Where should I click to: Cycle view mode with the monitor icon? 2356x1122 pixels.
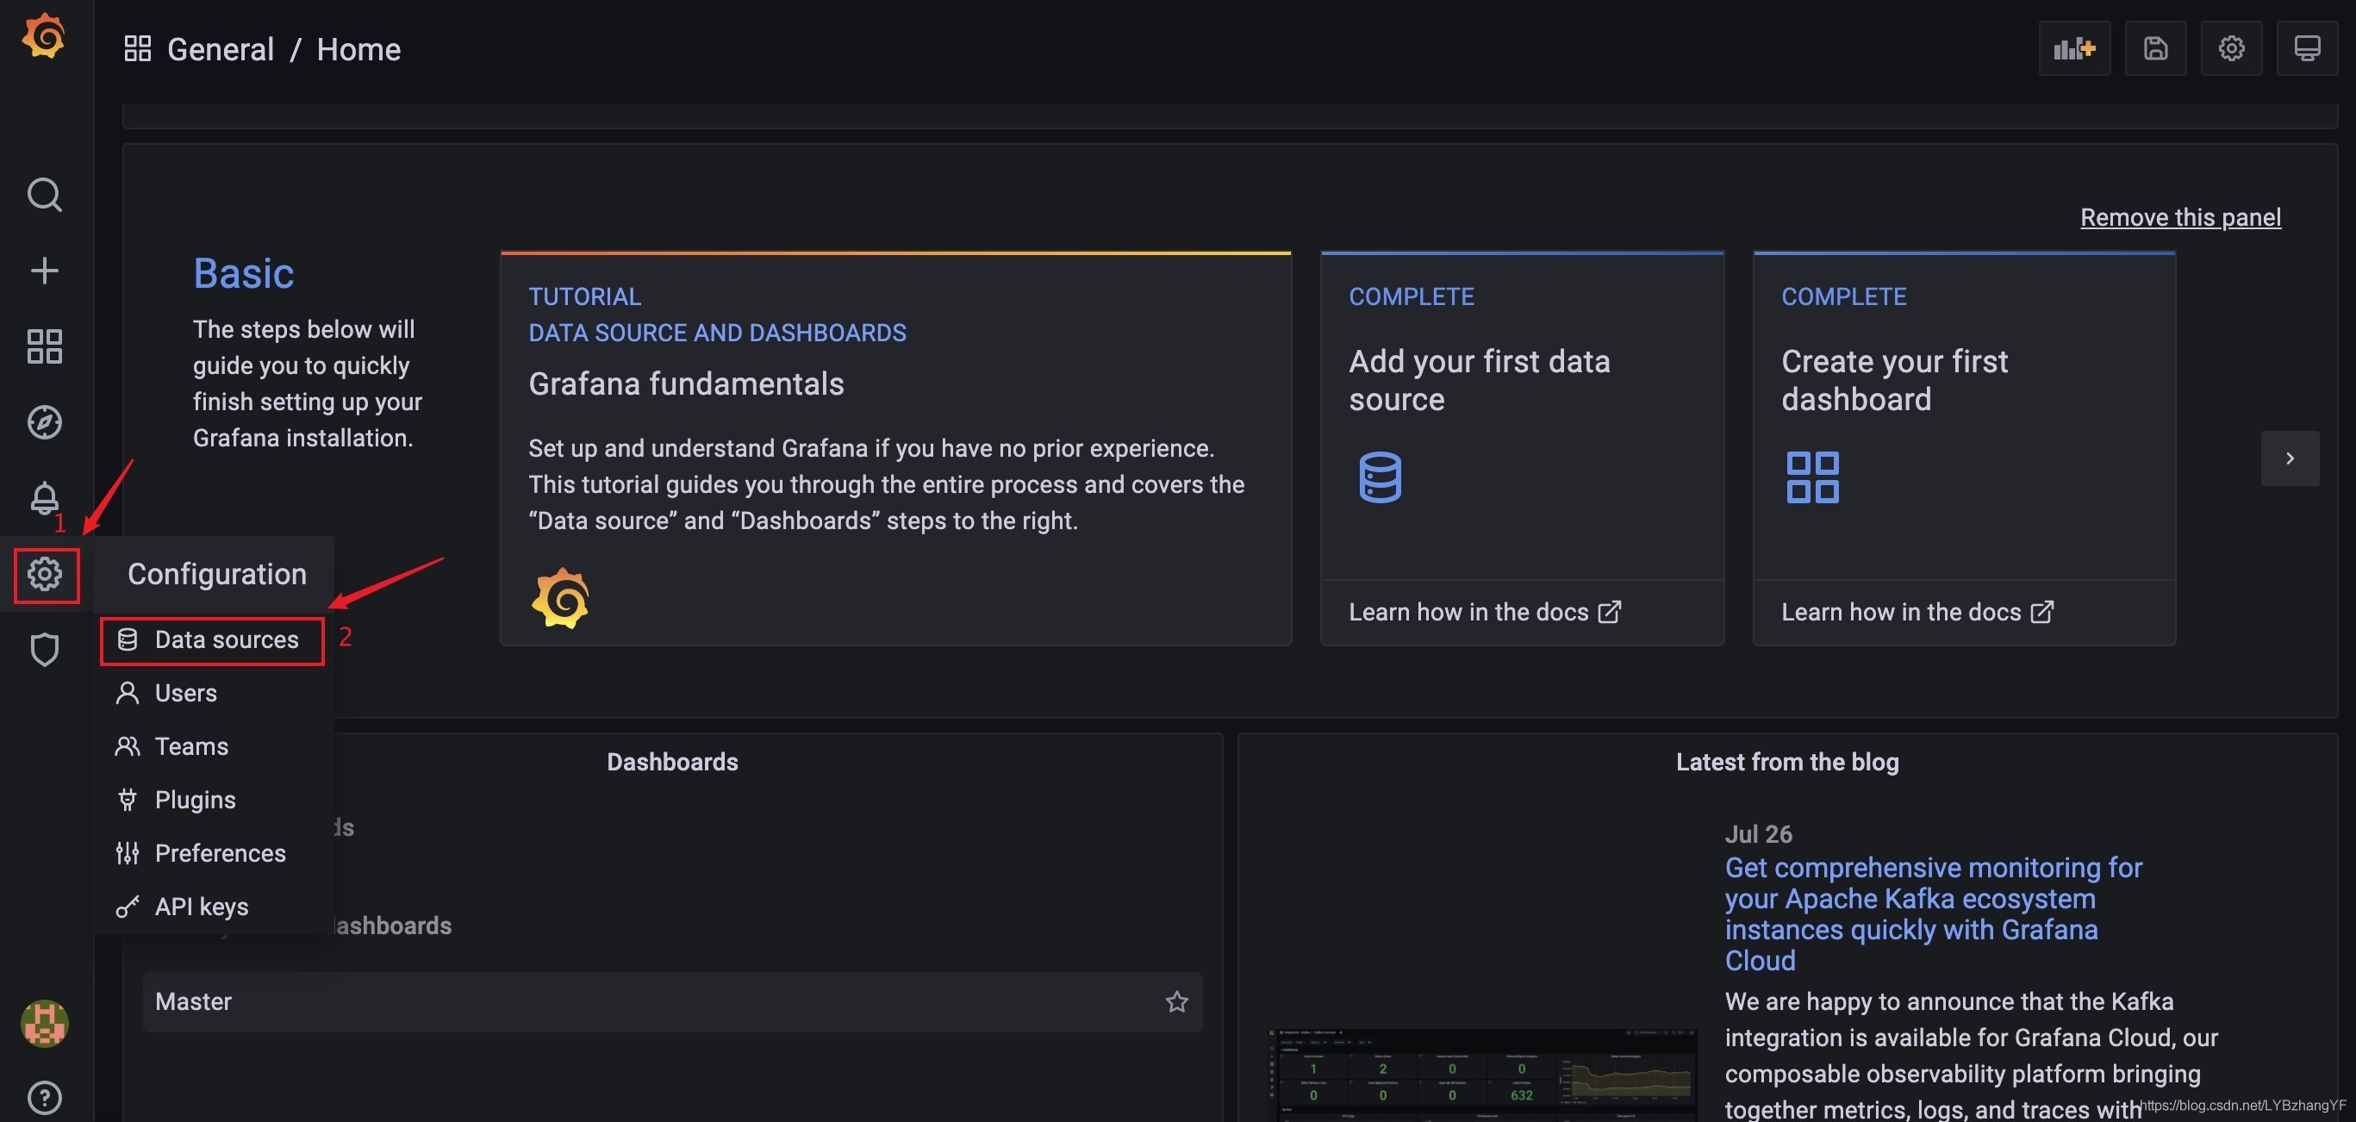pyautogui.click(x=2307, y=48)
